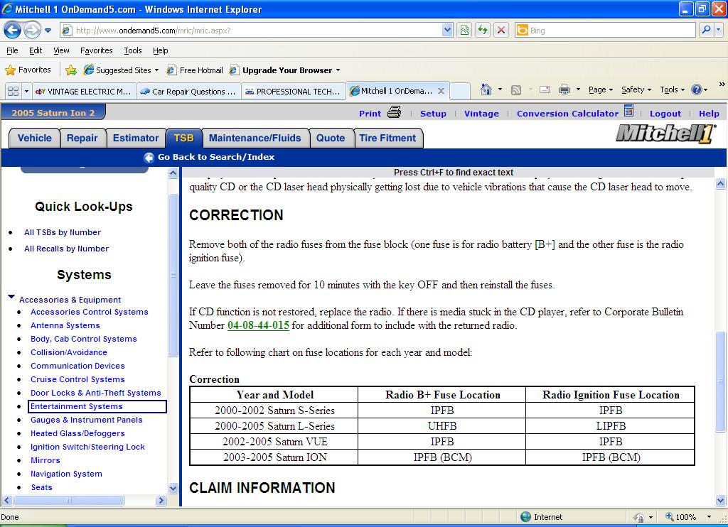Viewport: 728px width, 527px height.
Task: Collapse Accessories & Equipment tree node
Action: [x=11, y=297]
